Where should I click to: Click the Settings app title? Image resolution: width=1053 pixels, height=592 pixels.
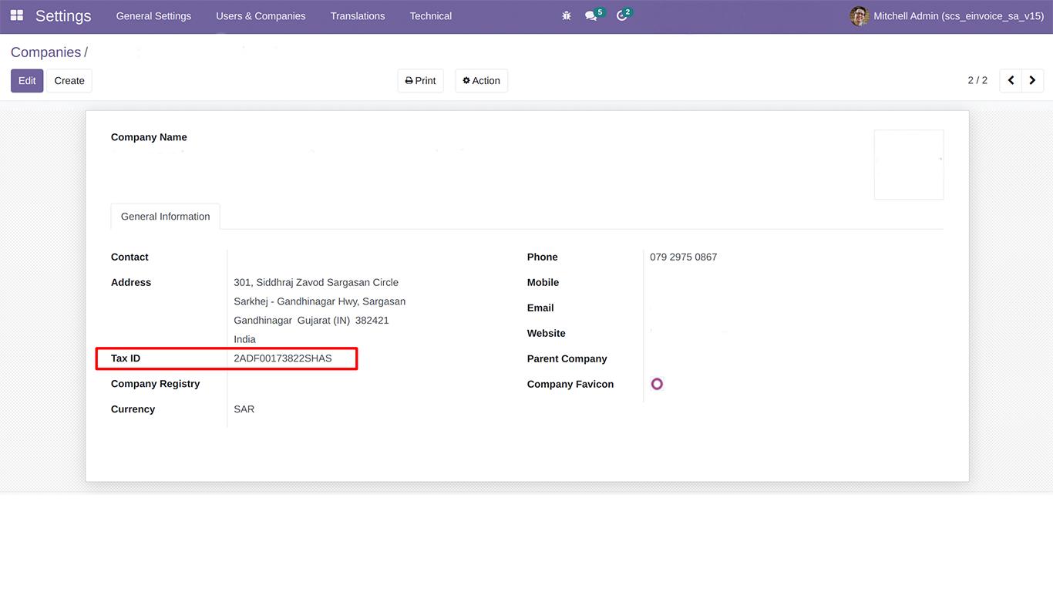tap(63, 15)
